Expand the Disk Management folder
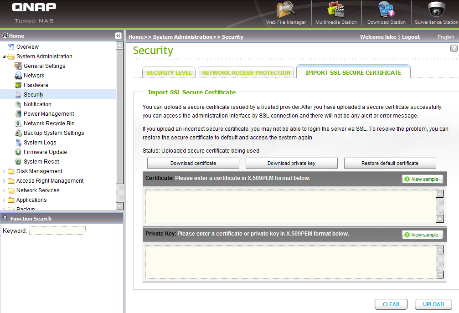The width and height of the screenshot is (459, 313). point(5,172)
